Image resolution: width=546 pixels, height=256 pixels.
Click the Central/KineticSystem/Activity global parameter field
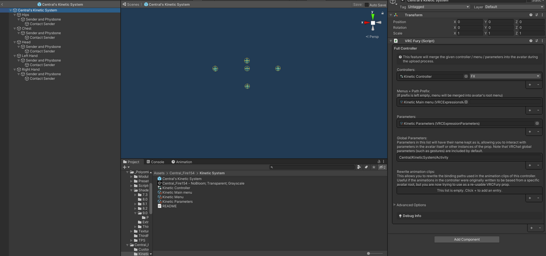coord(469,158)
